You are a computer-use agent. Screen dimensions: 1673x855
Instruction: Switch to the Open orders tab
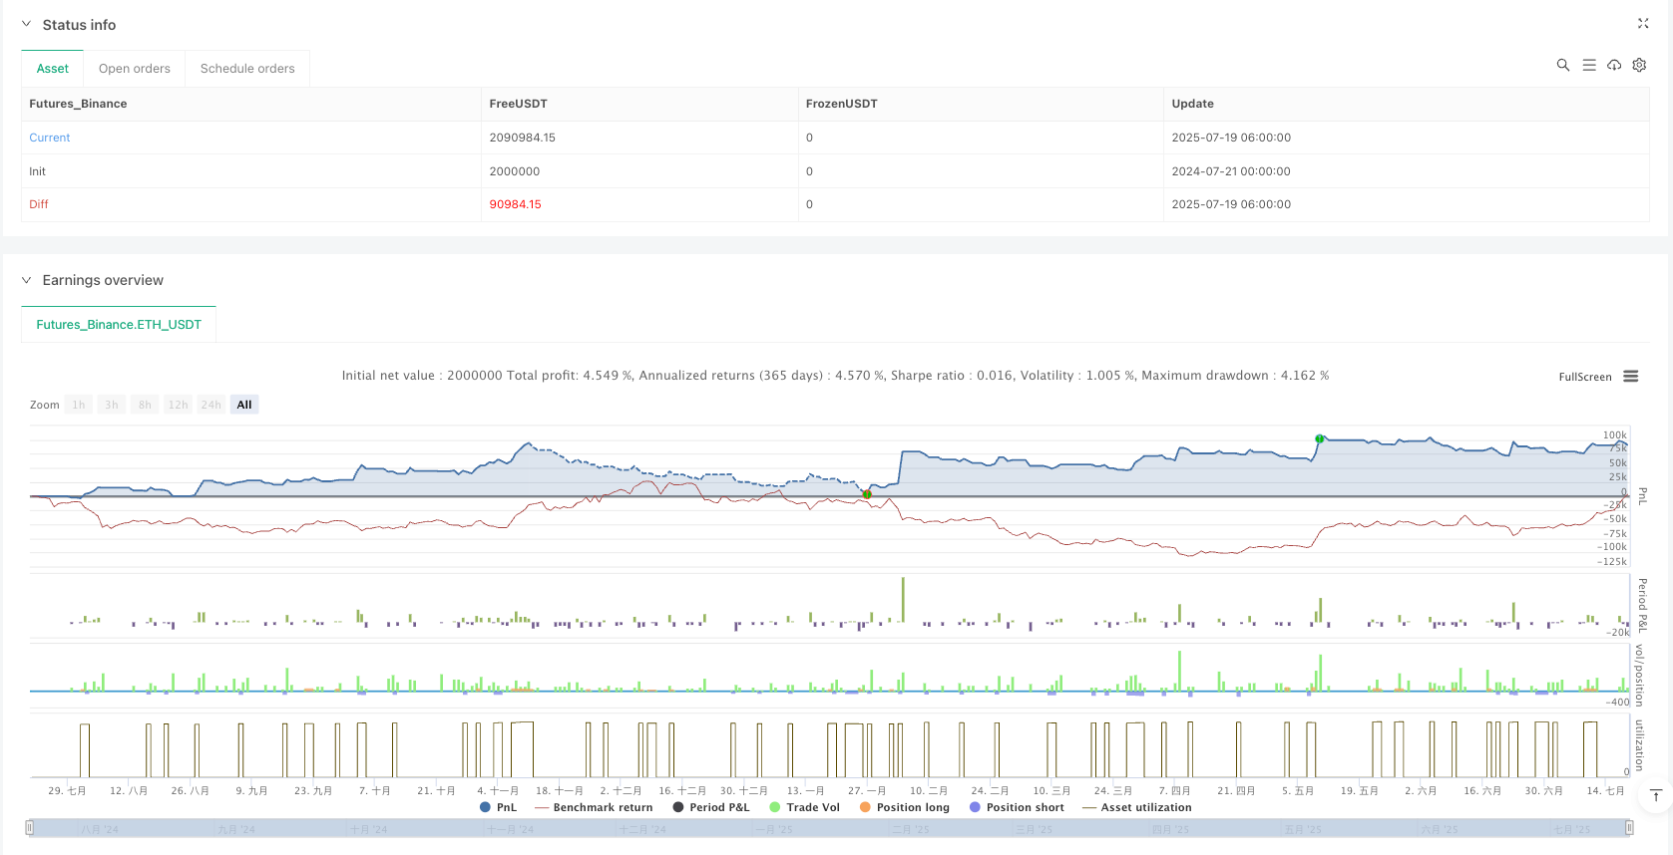pos(135,69)
